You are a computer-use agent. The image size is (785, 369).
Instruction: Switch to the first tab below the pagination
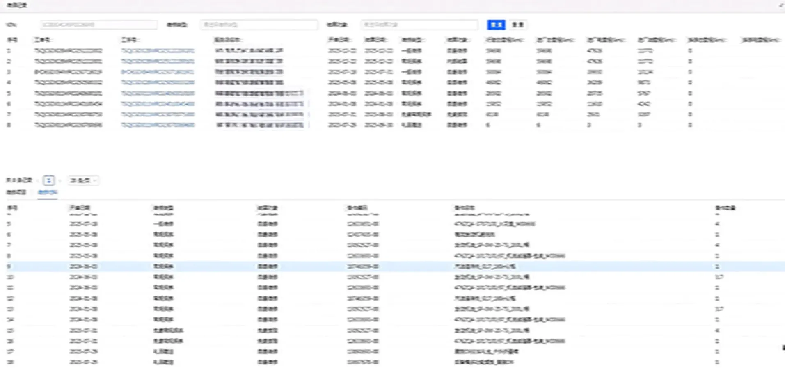(x=16, y=192)
